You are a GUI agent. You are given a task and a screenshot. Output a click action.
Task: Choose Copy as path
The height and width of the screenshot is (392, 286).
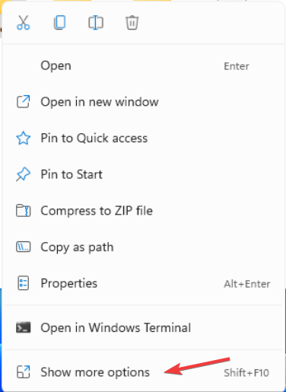[x=143, y=247]
